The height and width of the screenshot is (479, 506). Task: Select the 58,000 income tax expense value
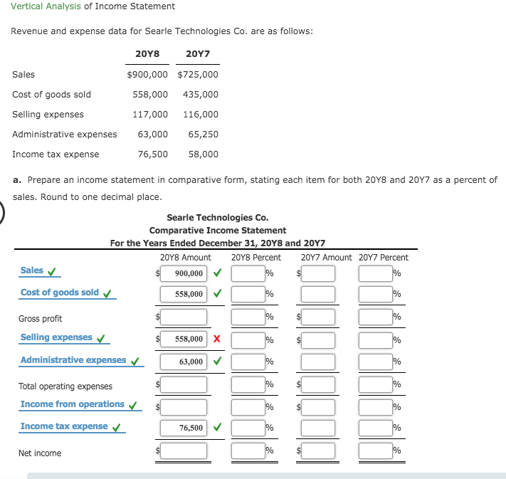[x=204, y=154]
